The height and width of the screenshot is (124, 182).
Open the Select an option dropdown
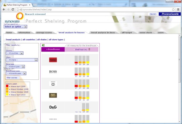click(x=15, y=27)
